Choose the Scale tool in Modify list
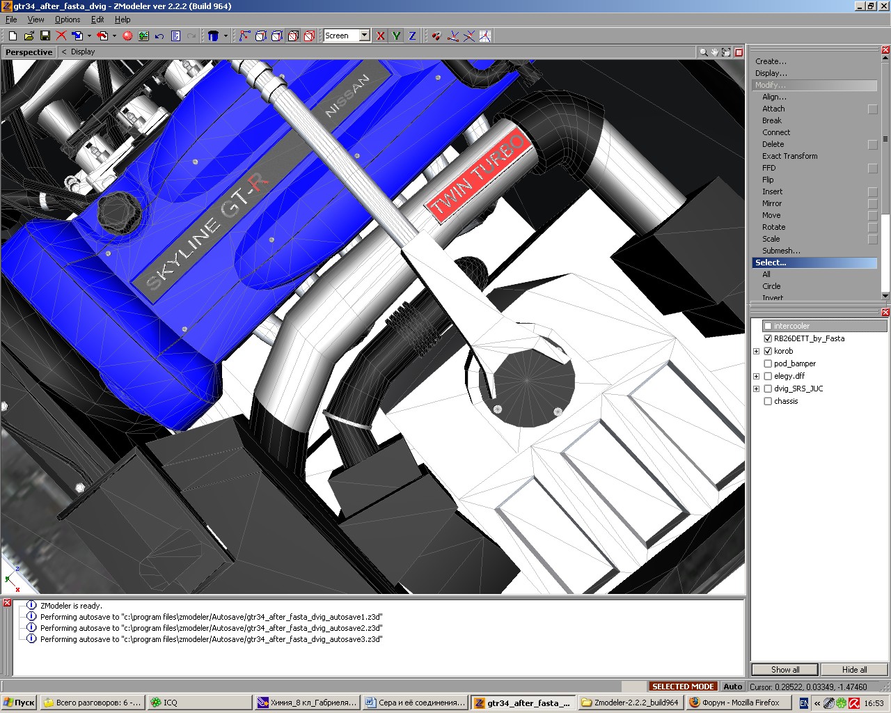This screenshot has height=713, width=891. pos(771,239)
